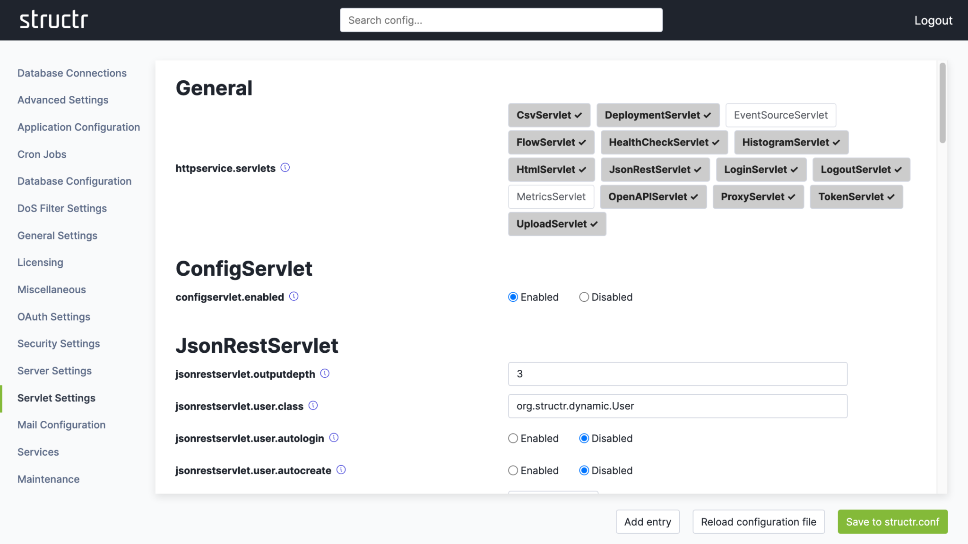This screenshot has width=968, height=544.
Task: Enable the EventSourceServlet chip
Action: (781, 115)
